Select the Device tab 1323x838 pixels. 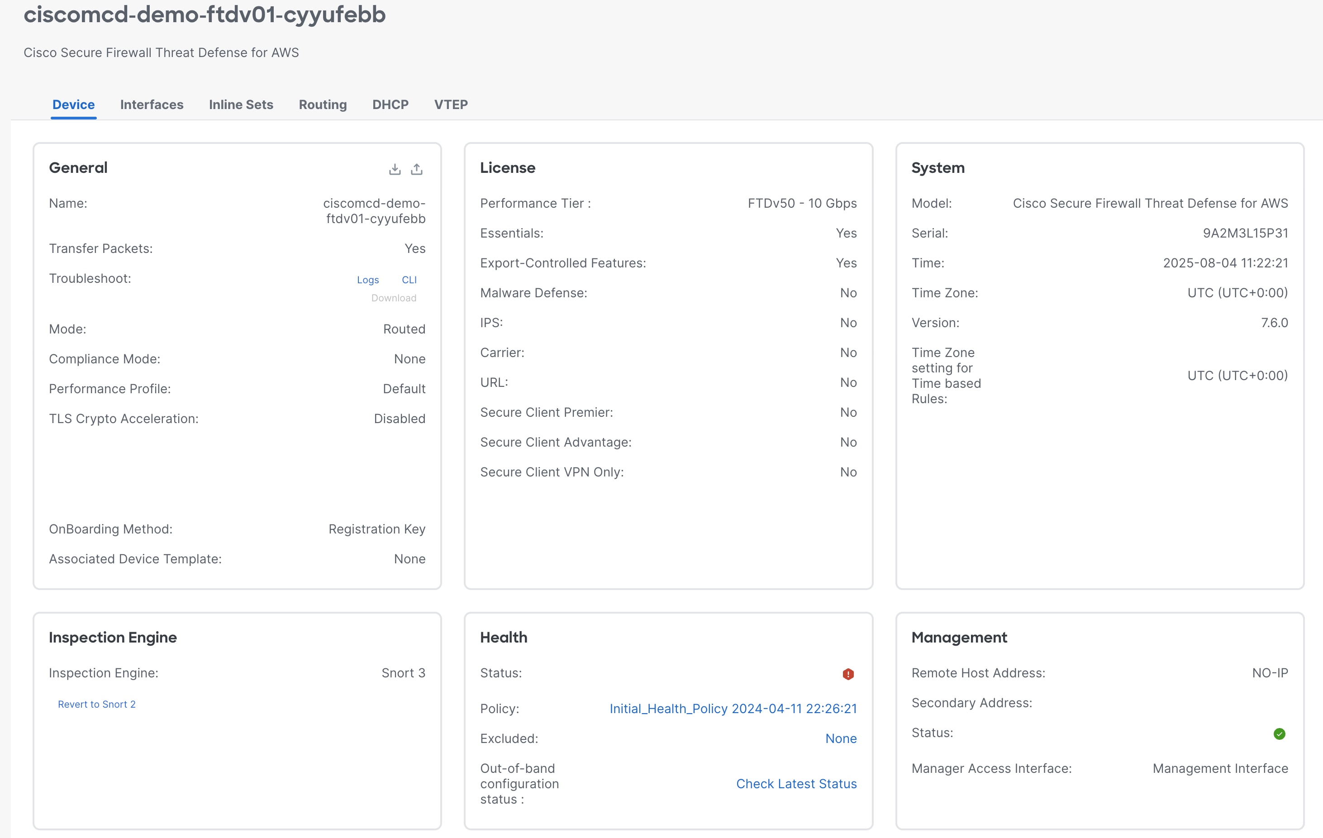pos(73,105)
